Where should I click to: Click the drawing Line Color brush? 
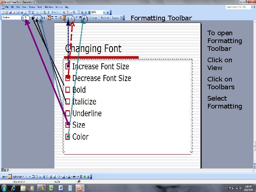coord(64,176)
